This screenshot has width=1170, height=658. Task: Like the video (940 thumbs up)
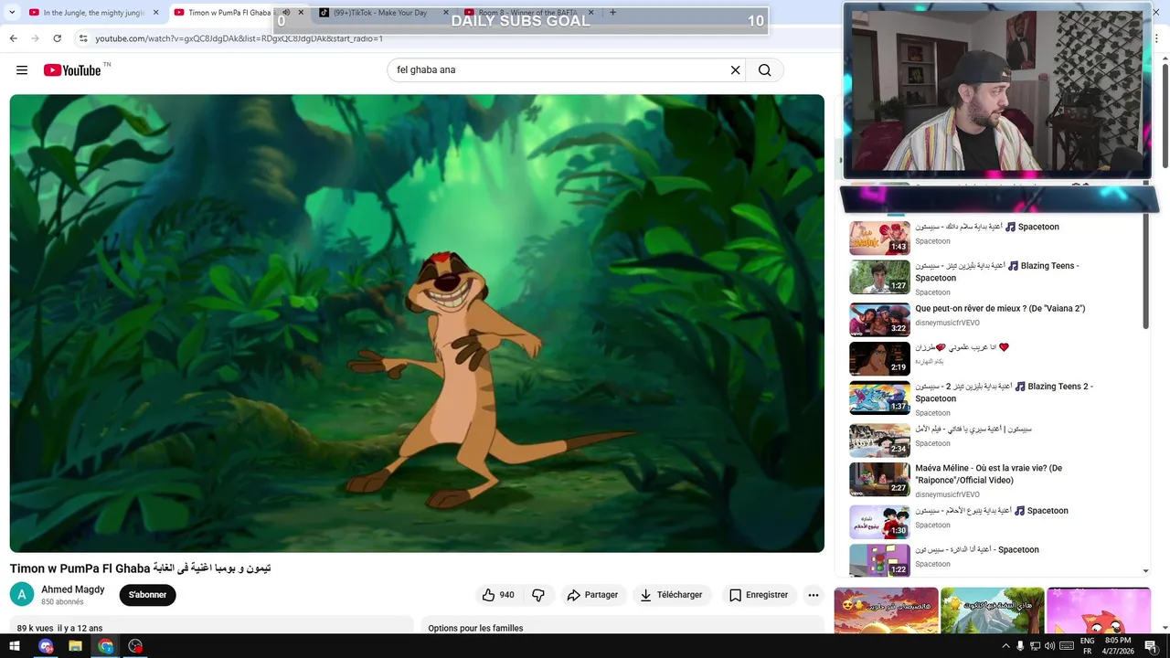(497, 595)
